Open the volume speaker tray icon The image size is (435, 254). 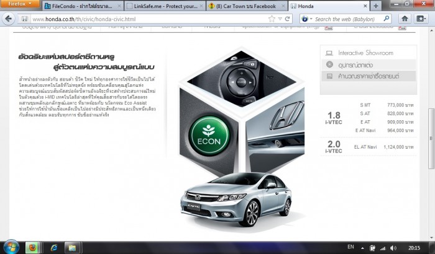393,248
